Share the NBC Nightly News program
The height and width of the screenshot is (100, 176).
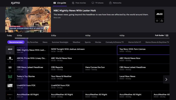[162, 21]
